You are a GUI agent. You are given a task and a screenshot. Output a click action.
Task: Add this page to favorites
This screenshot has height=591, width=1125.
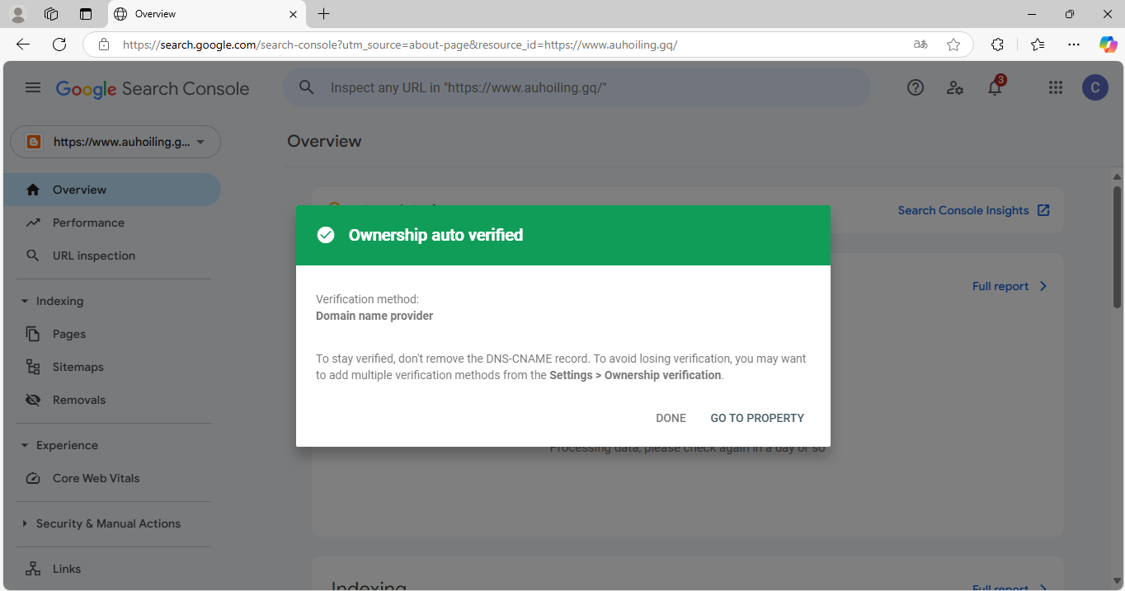tap(953, 45)
